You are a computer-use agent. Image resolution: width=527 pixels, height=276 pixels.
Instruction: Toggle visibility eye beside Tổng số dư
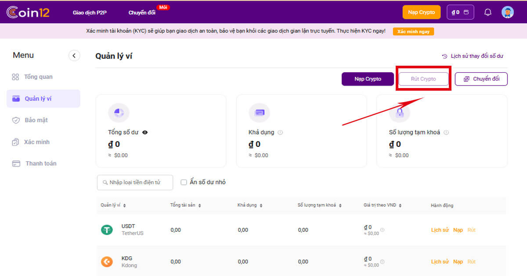[x=145, y=132]
